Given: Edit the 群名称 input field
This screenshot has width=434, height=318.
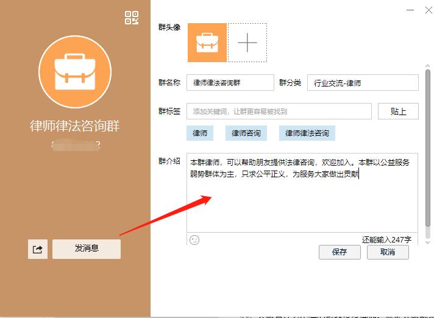Looking at the screenshot, I should (x=230, y=82).
